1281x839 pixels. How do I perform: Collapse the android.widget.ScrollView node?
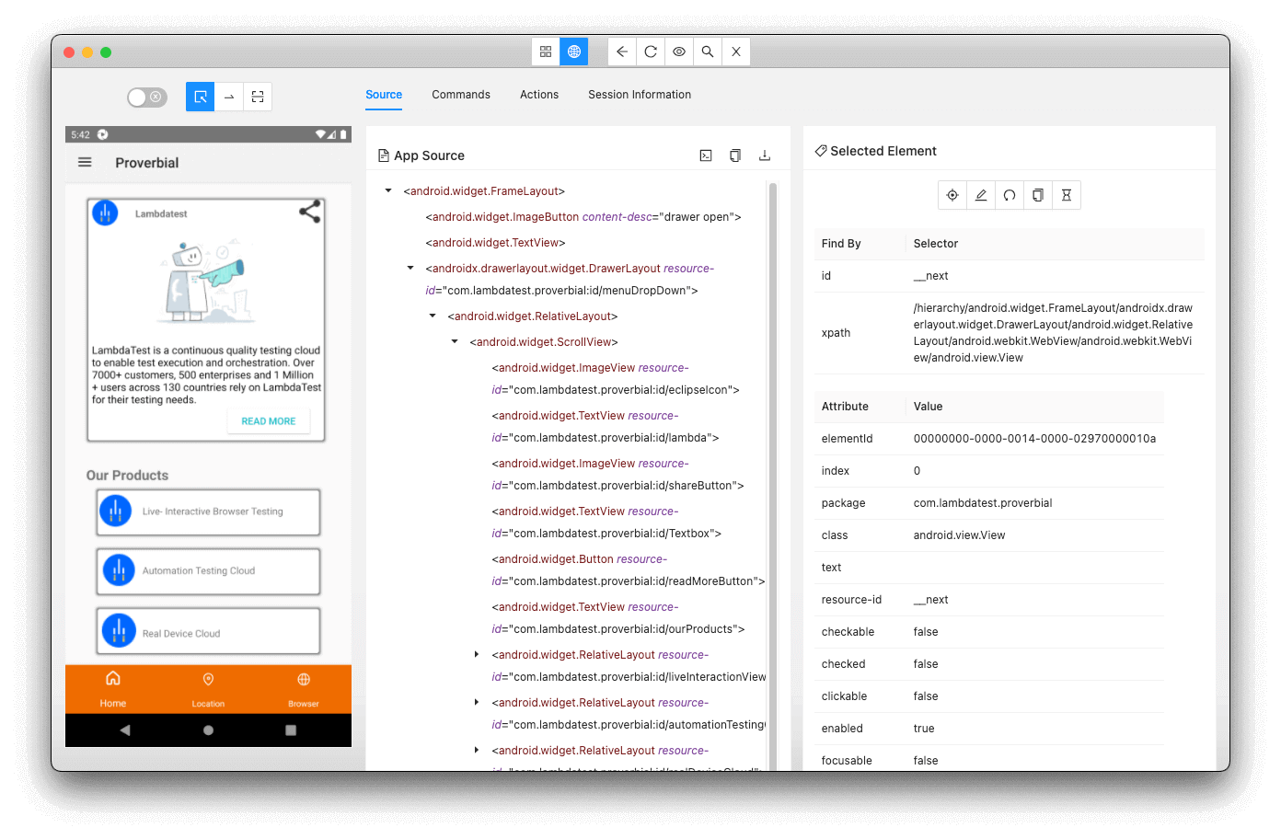[x=454, y=341]
